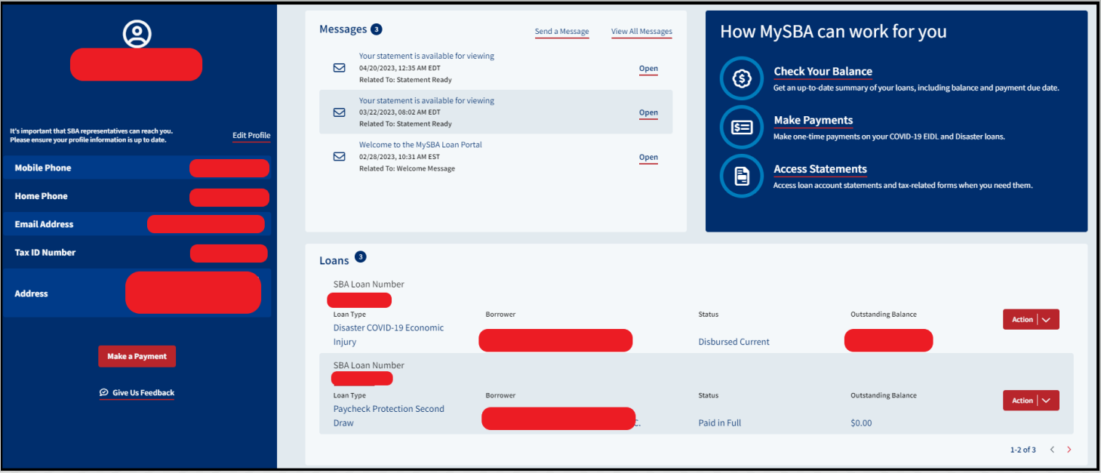Go to next page of loans
The height and width of the screenshot is (473, 1101).
pyautogui.click(x=1069, y=450)
